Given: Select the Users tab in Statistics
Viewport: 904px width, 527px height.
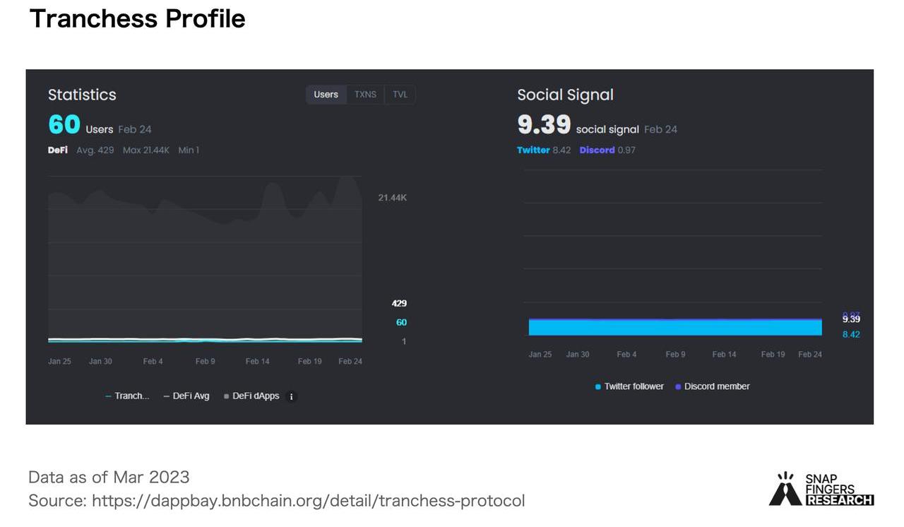Looking at the screenshot, I should coord(326,95).
